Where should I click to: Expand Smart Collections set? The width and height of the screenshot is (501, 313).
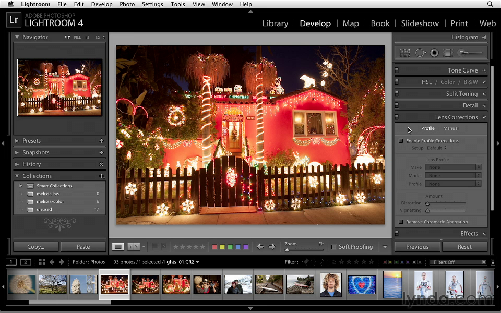click(x=21, y=186)
